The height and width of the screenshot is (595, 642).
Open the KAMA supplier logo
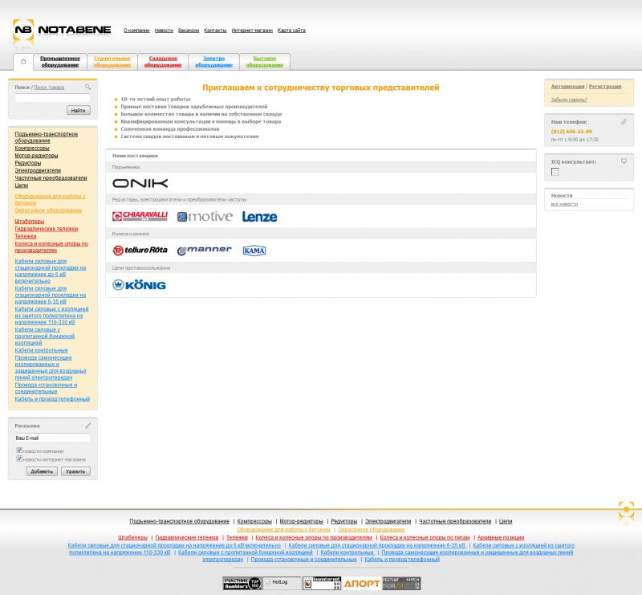pos(254,251)
